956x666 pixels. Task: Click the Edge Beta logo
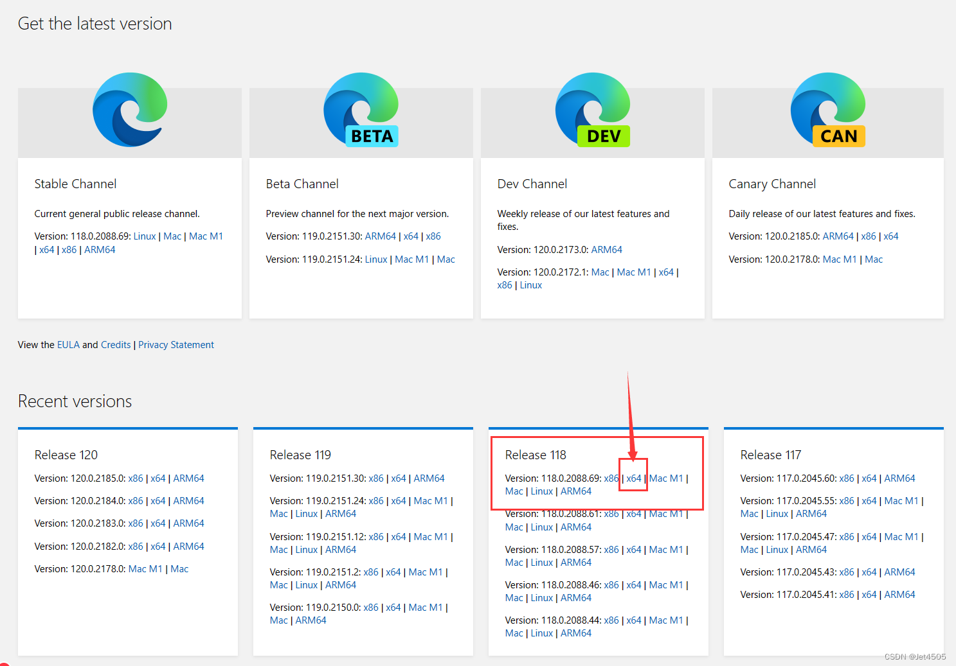(361, 109)
